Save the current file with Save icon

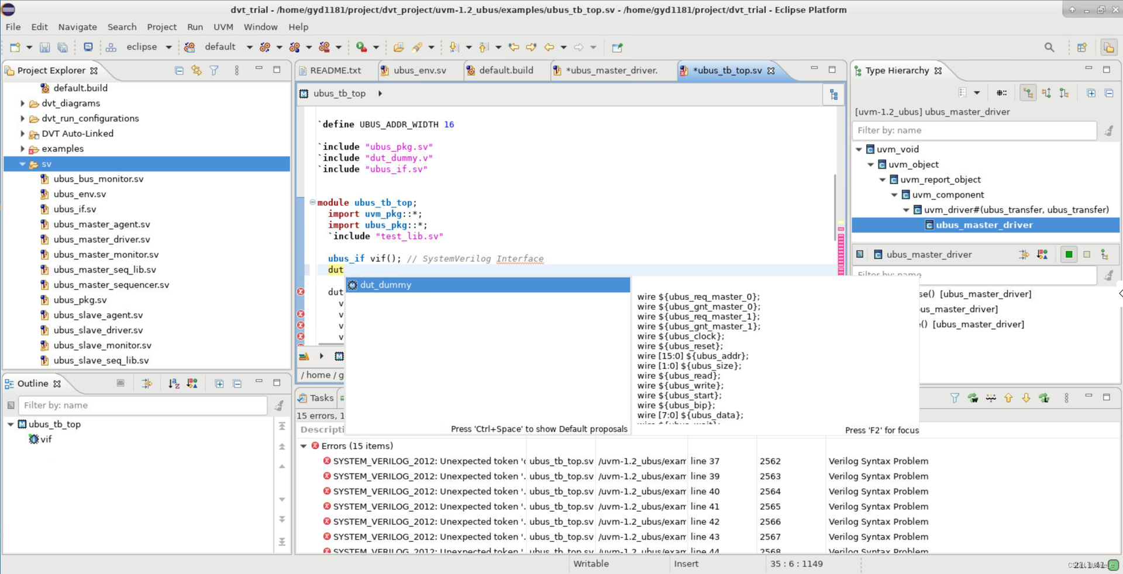pos(44,47)
